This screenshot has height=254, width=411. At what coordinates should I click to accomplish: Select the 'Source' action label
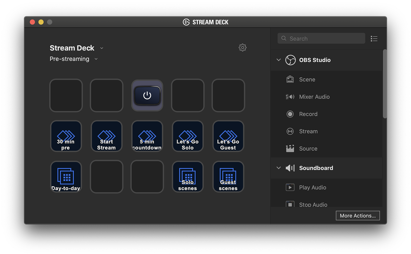point(308,149)
